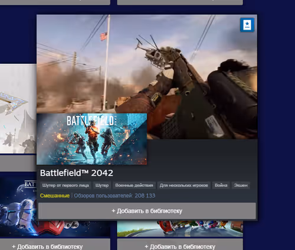The image size is (295, 250).
Task: Click the American flag in the video
Action: (104, 37)
